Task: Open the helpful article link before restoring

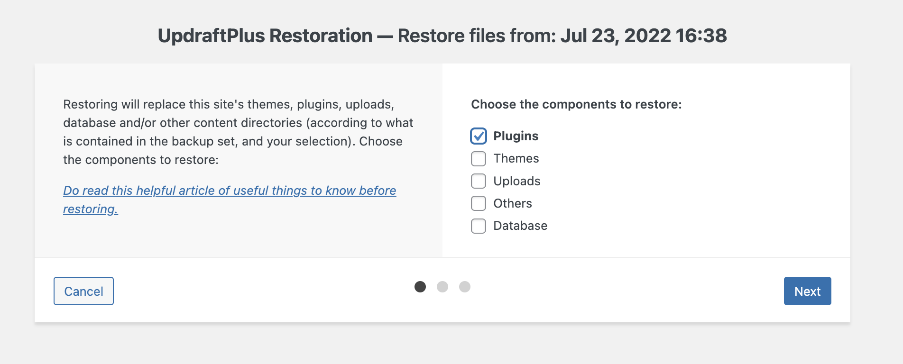Action: [x=230, y=200]
